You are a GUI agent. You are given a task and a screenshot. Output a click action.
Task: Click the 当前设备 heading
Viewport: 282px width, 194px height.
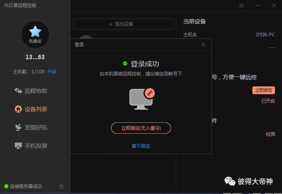click(x=195, y=22)
